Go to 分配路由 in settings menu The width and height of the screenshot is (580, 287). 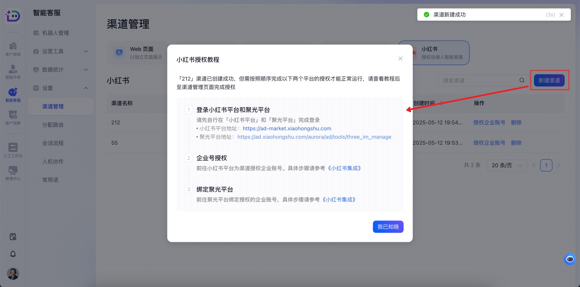[53, 125]
